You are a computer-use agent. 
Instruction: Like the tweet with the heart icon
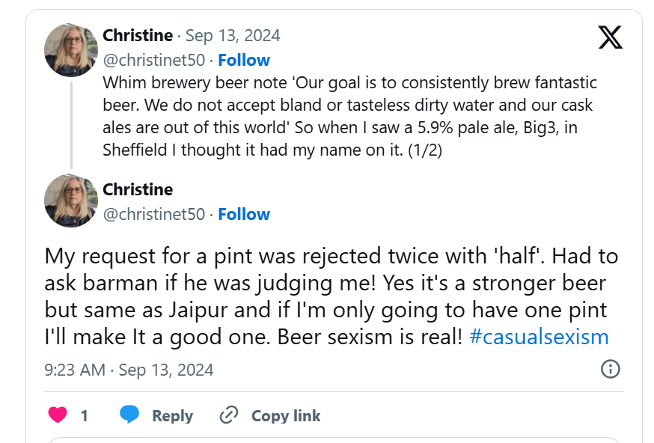click(58, 415)
